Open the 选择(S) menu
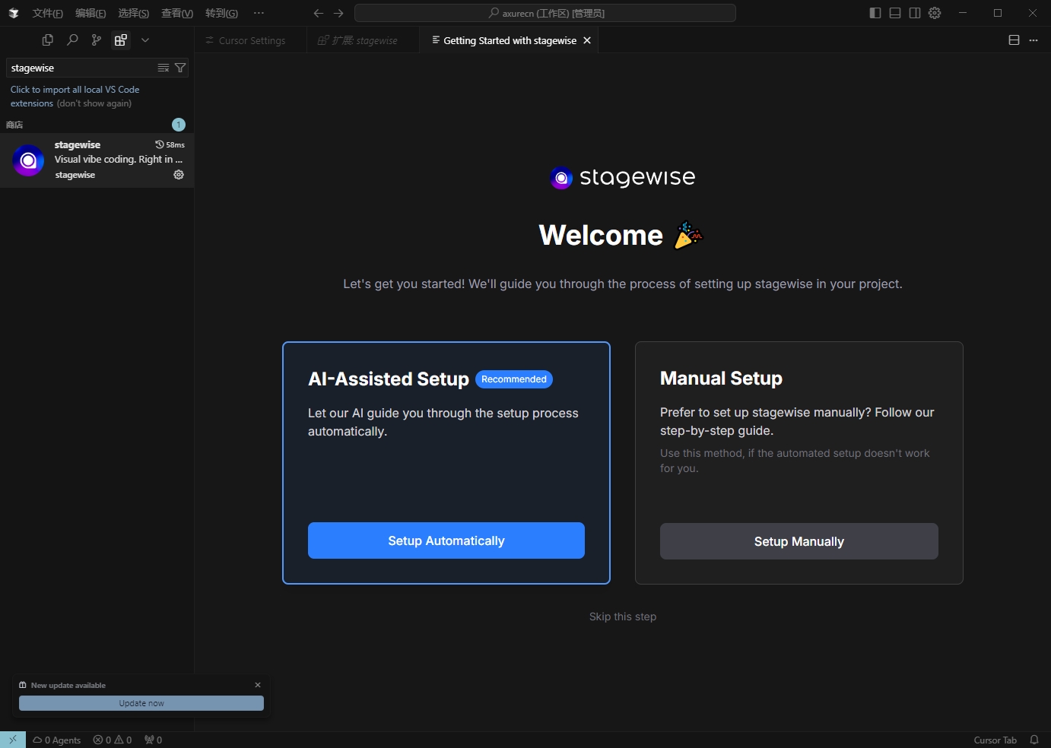This screenshot has height=748, width=1051. pyautogui.click(x=134, y=13)
